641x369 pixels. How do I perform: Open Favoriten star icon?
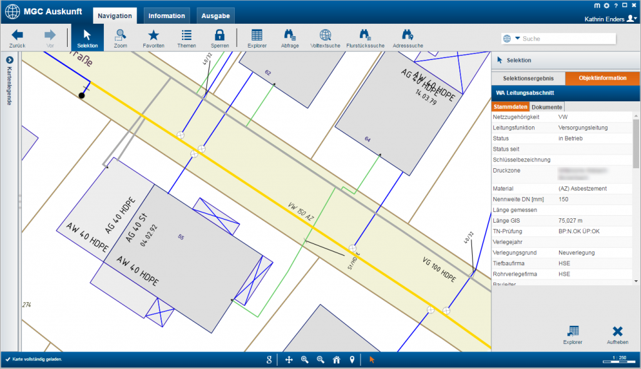153,38
